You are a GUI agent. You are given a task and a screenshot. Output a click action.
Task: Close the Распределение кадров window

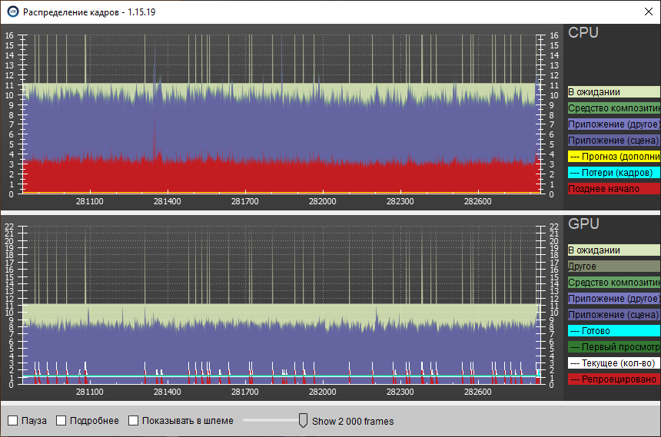pyautogui.click(x=649, y=12)
